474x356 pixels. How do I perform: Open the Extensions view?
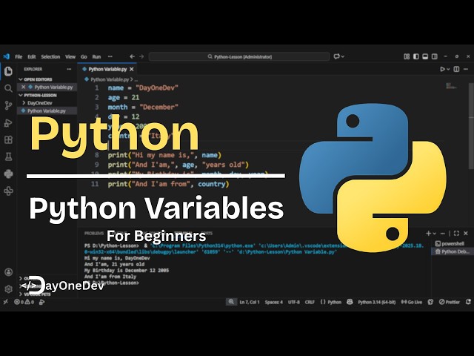click(x=8, y=139)
